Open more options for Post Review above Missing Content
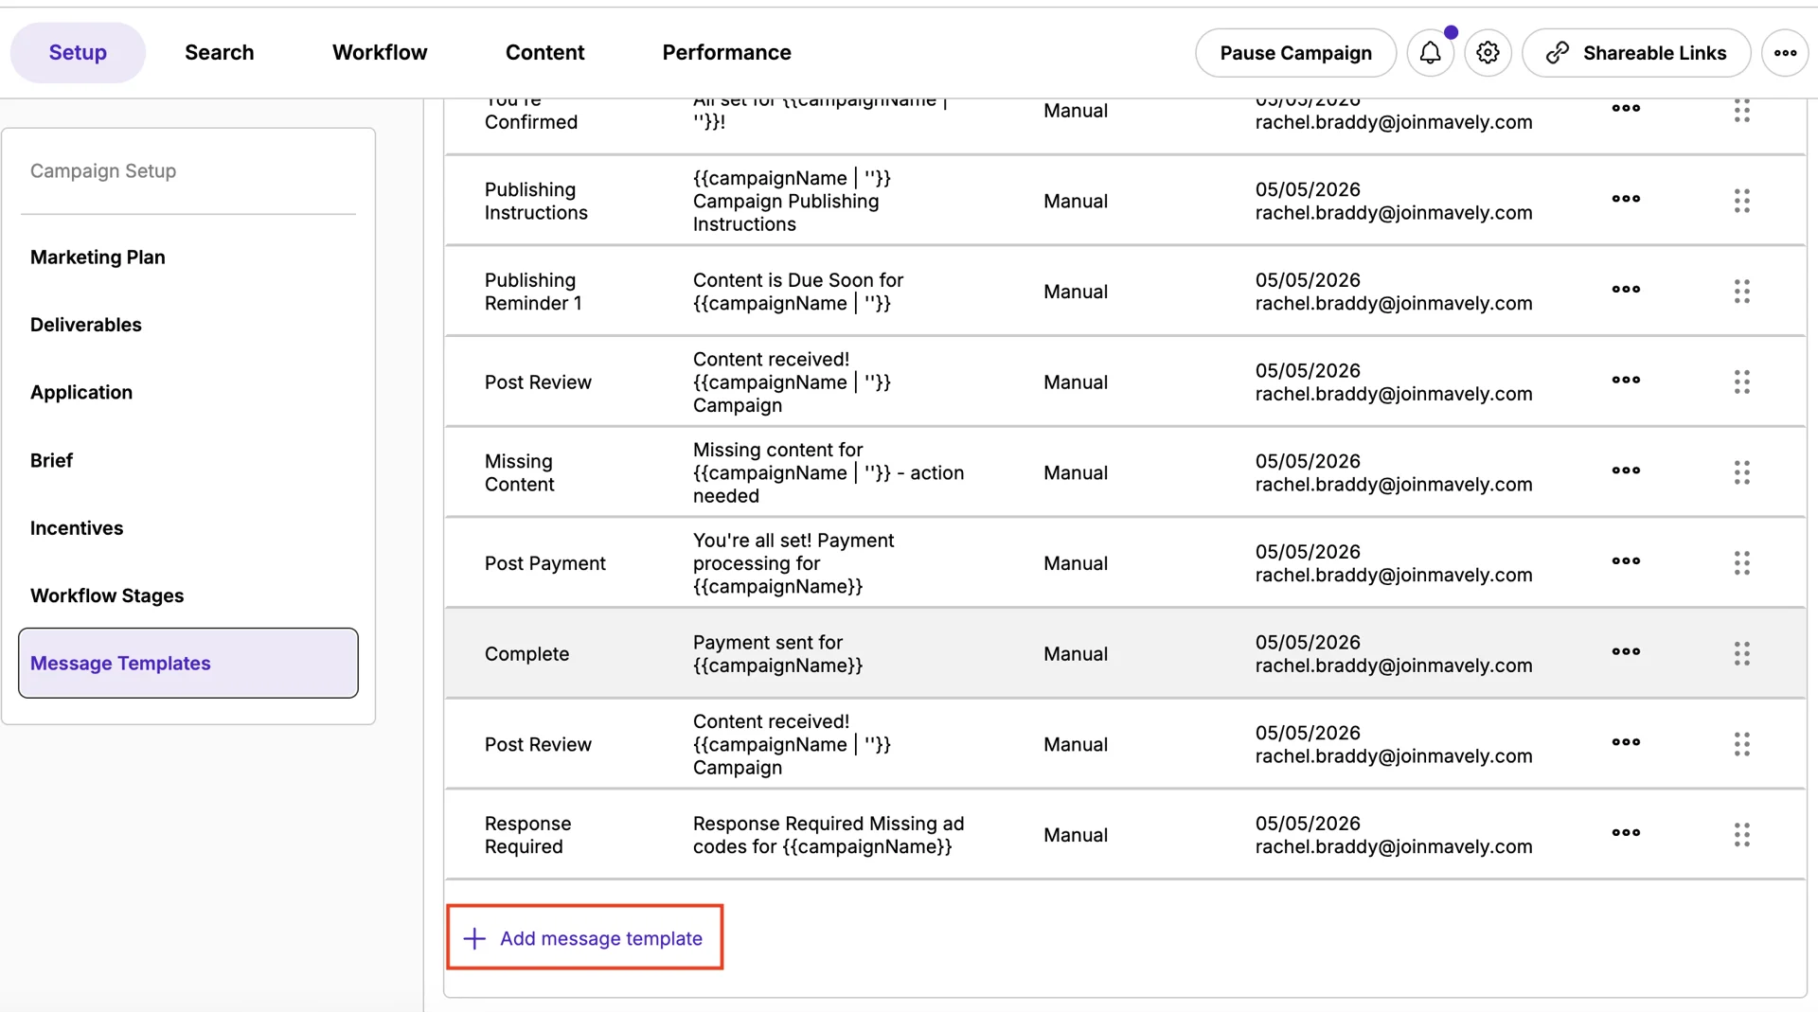The image size is (1818, 1012). click(x=1626, y=380)
